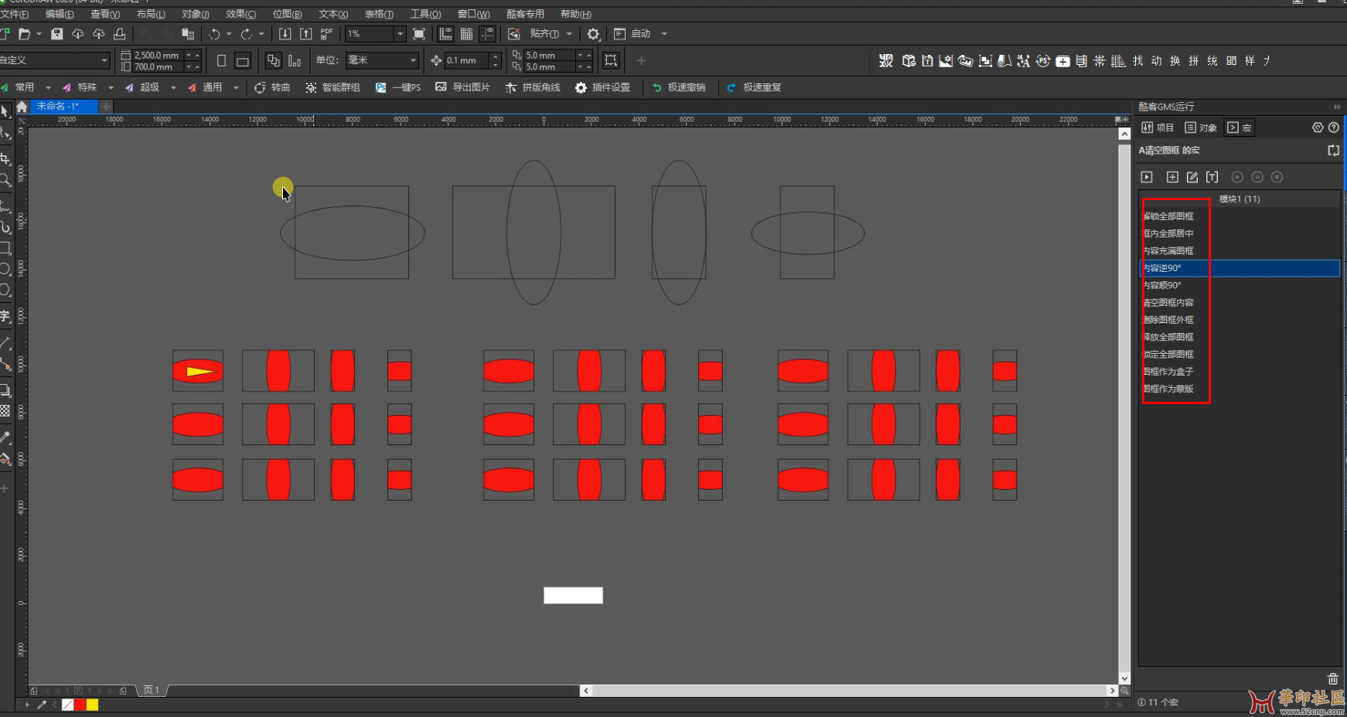Undo the last action with toolbar arrow

point(214,34)
